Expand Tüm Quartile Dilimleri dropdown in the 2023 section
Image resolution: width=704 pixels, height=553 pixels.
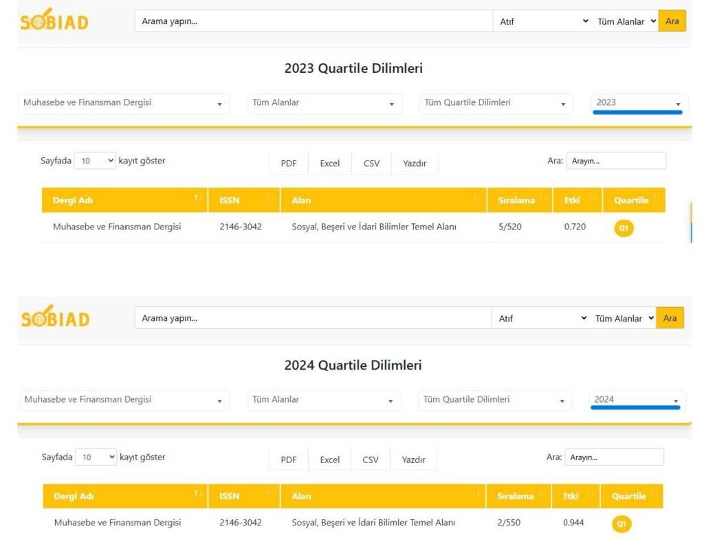pos(496,103)
